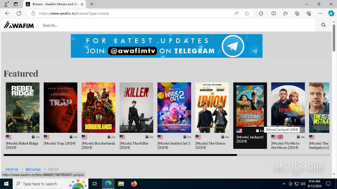337x189 pixels.
Task: Click the [Movie] The Killer (2024) title
Action: point(134,145)
